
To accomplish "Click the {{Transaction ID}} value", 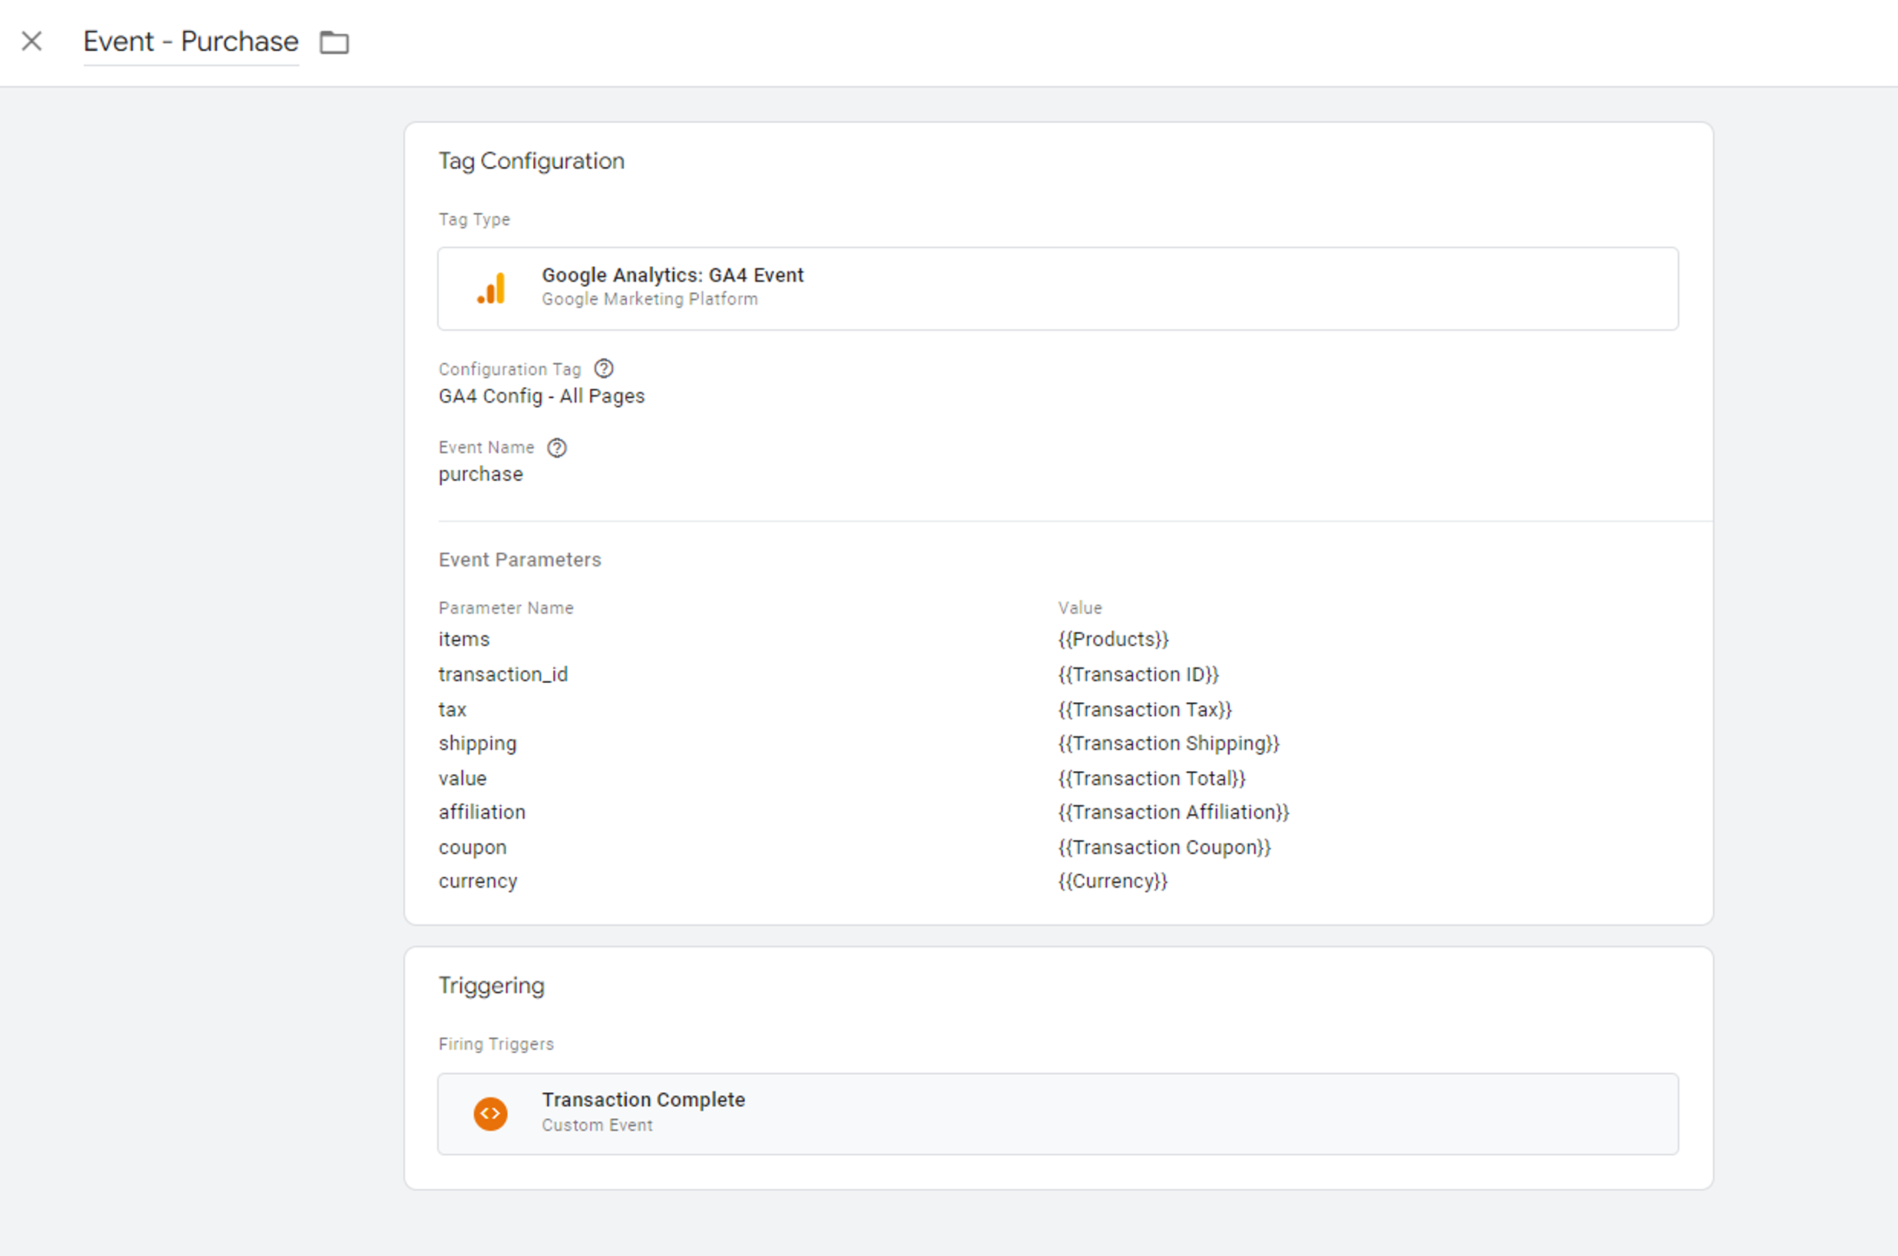I will [x=1138, y=675].
